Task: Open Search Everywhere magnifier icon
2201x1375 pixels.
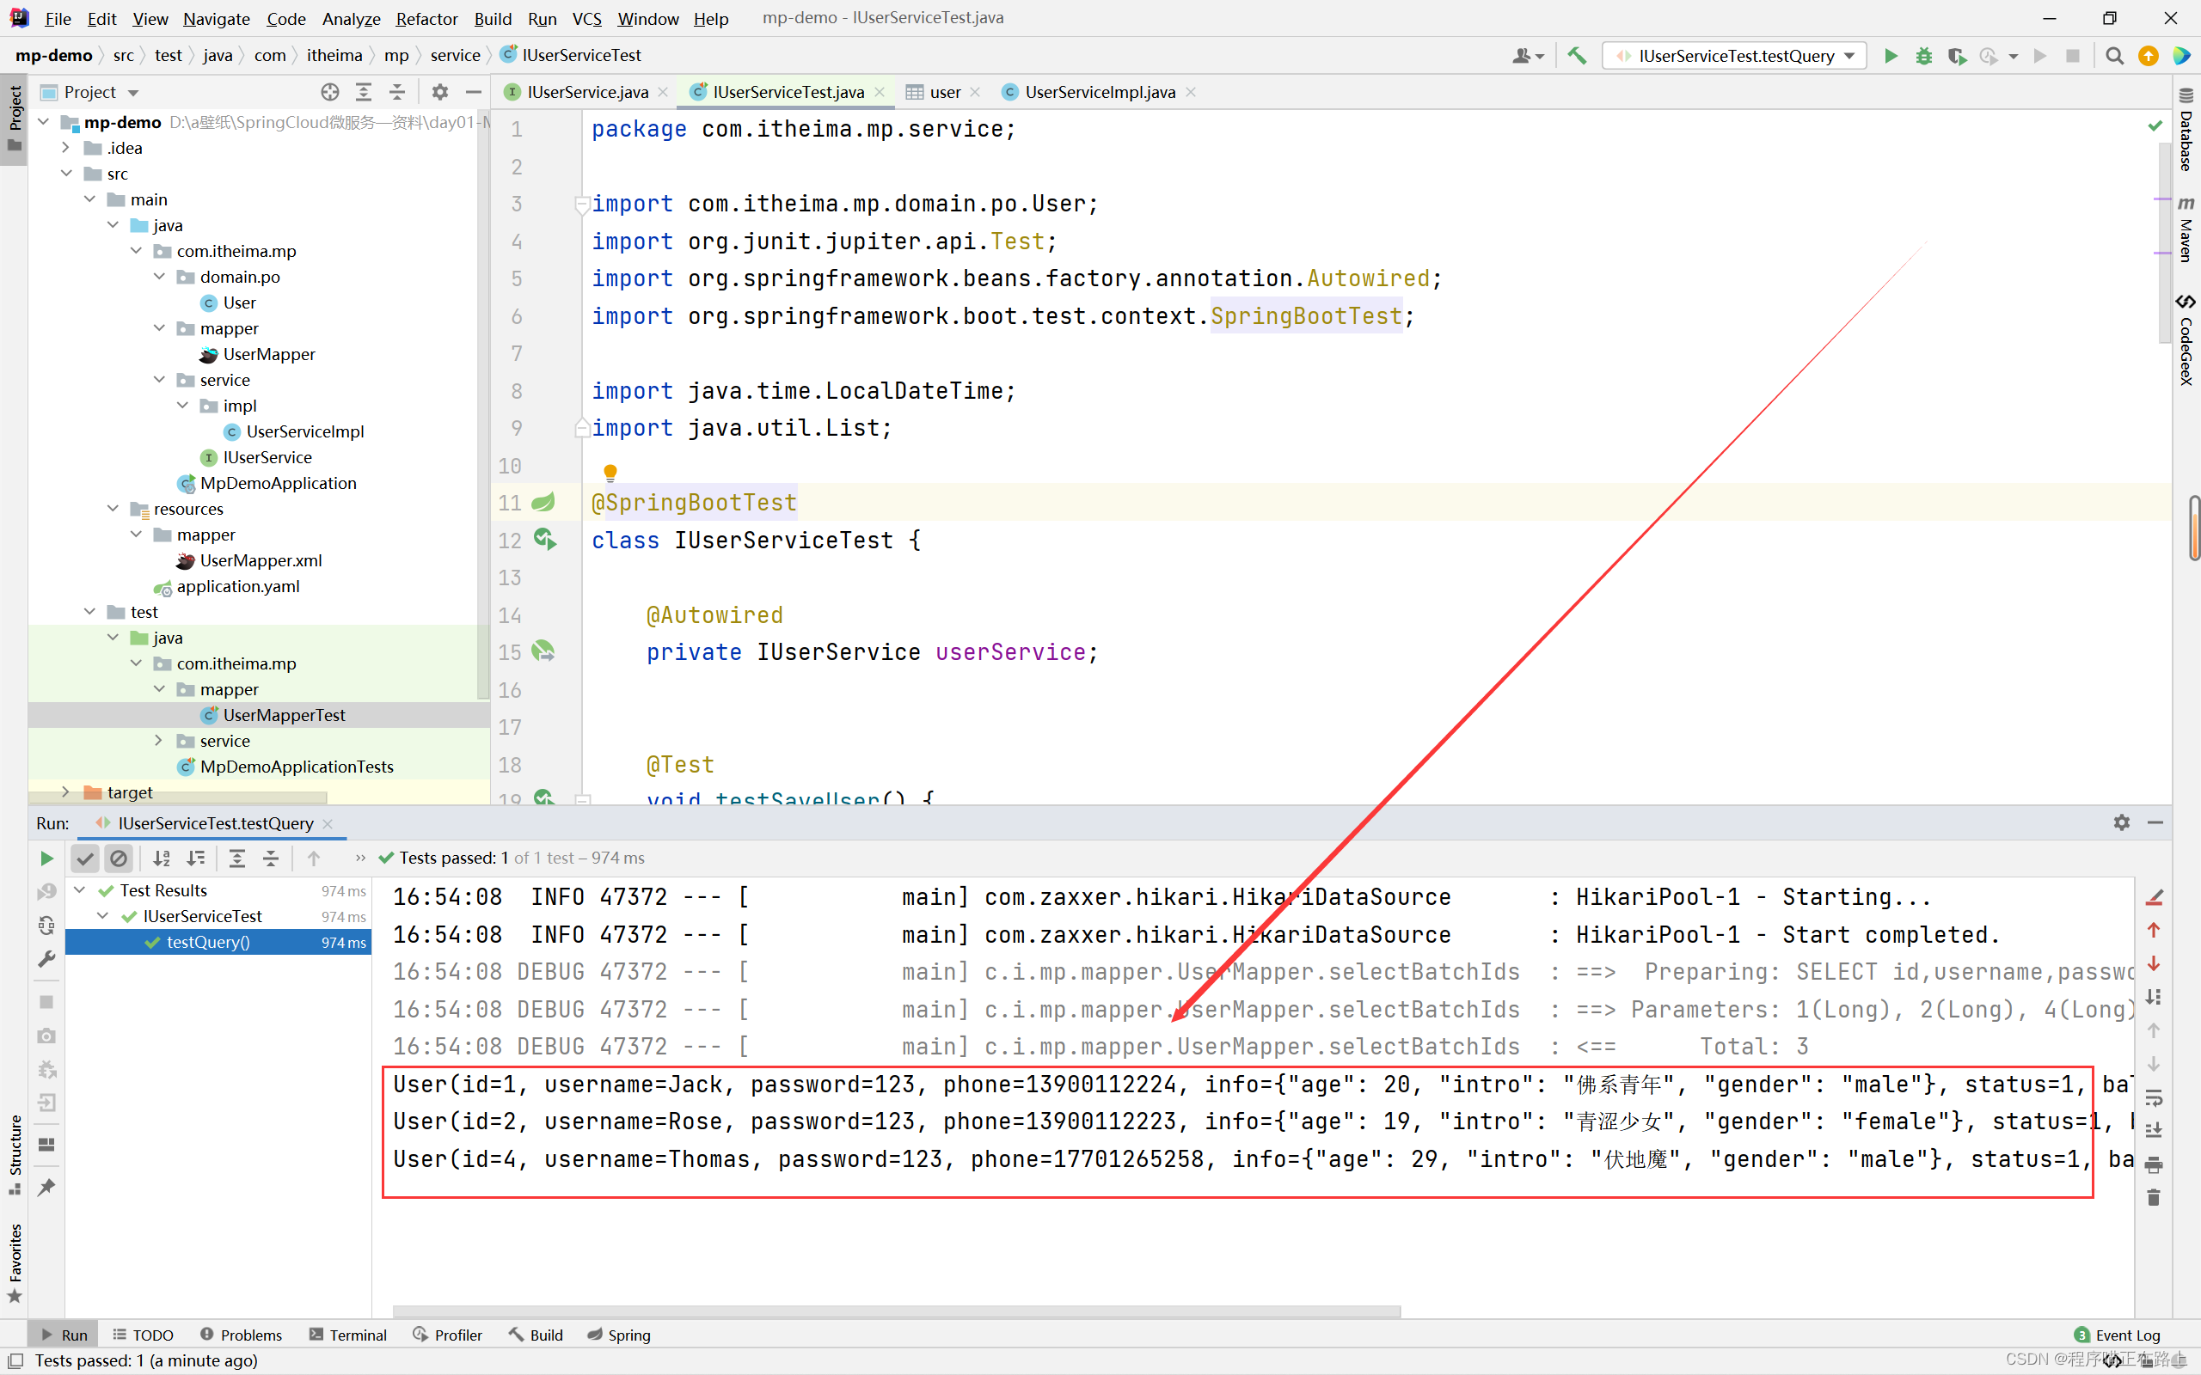Action: (2115, 56)
